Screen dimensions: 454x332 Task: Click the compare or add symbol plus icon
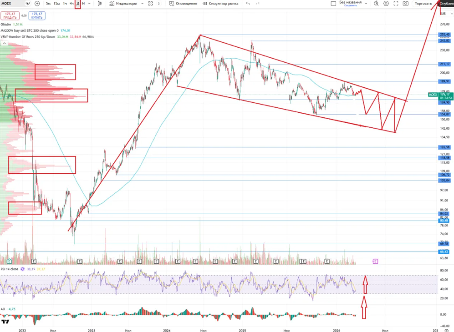37,4
